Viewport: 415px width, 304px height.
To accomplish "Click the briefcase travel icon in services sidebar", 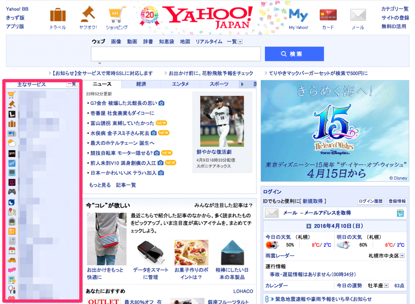I will point(11,124).
